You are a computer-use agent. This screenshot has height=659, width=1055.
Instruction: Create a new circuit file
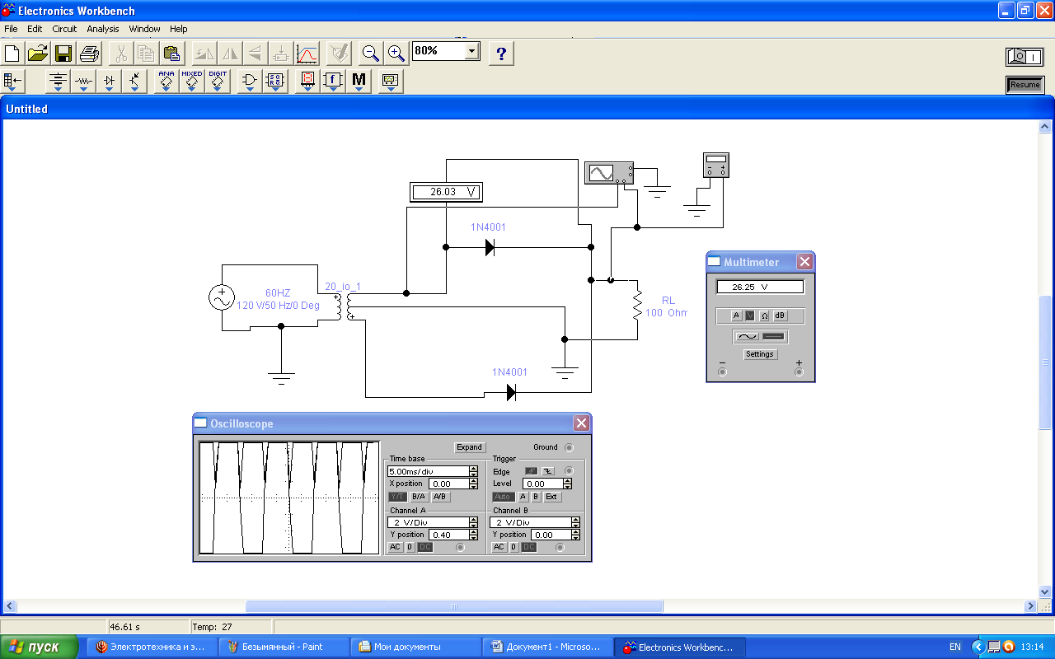12,54
